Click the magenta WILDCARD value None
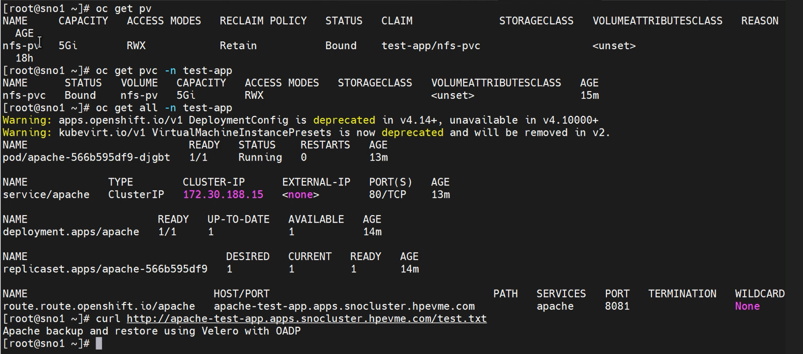The width and height of the screenshot is (803, 354). coord(747,307)
